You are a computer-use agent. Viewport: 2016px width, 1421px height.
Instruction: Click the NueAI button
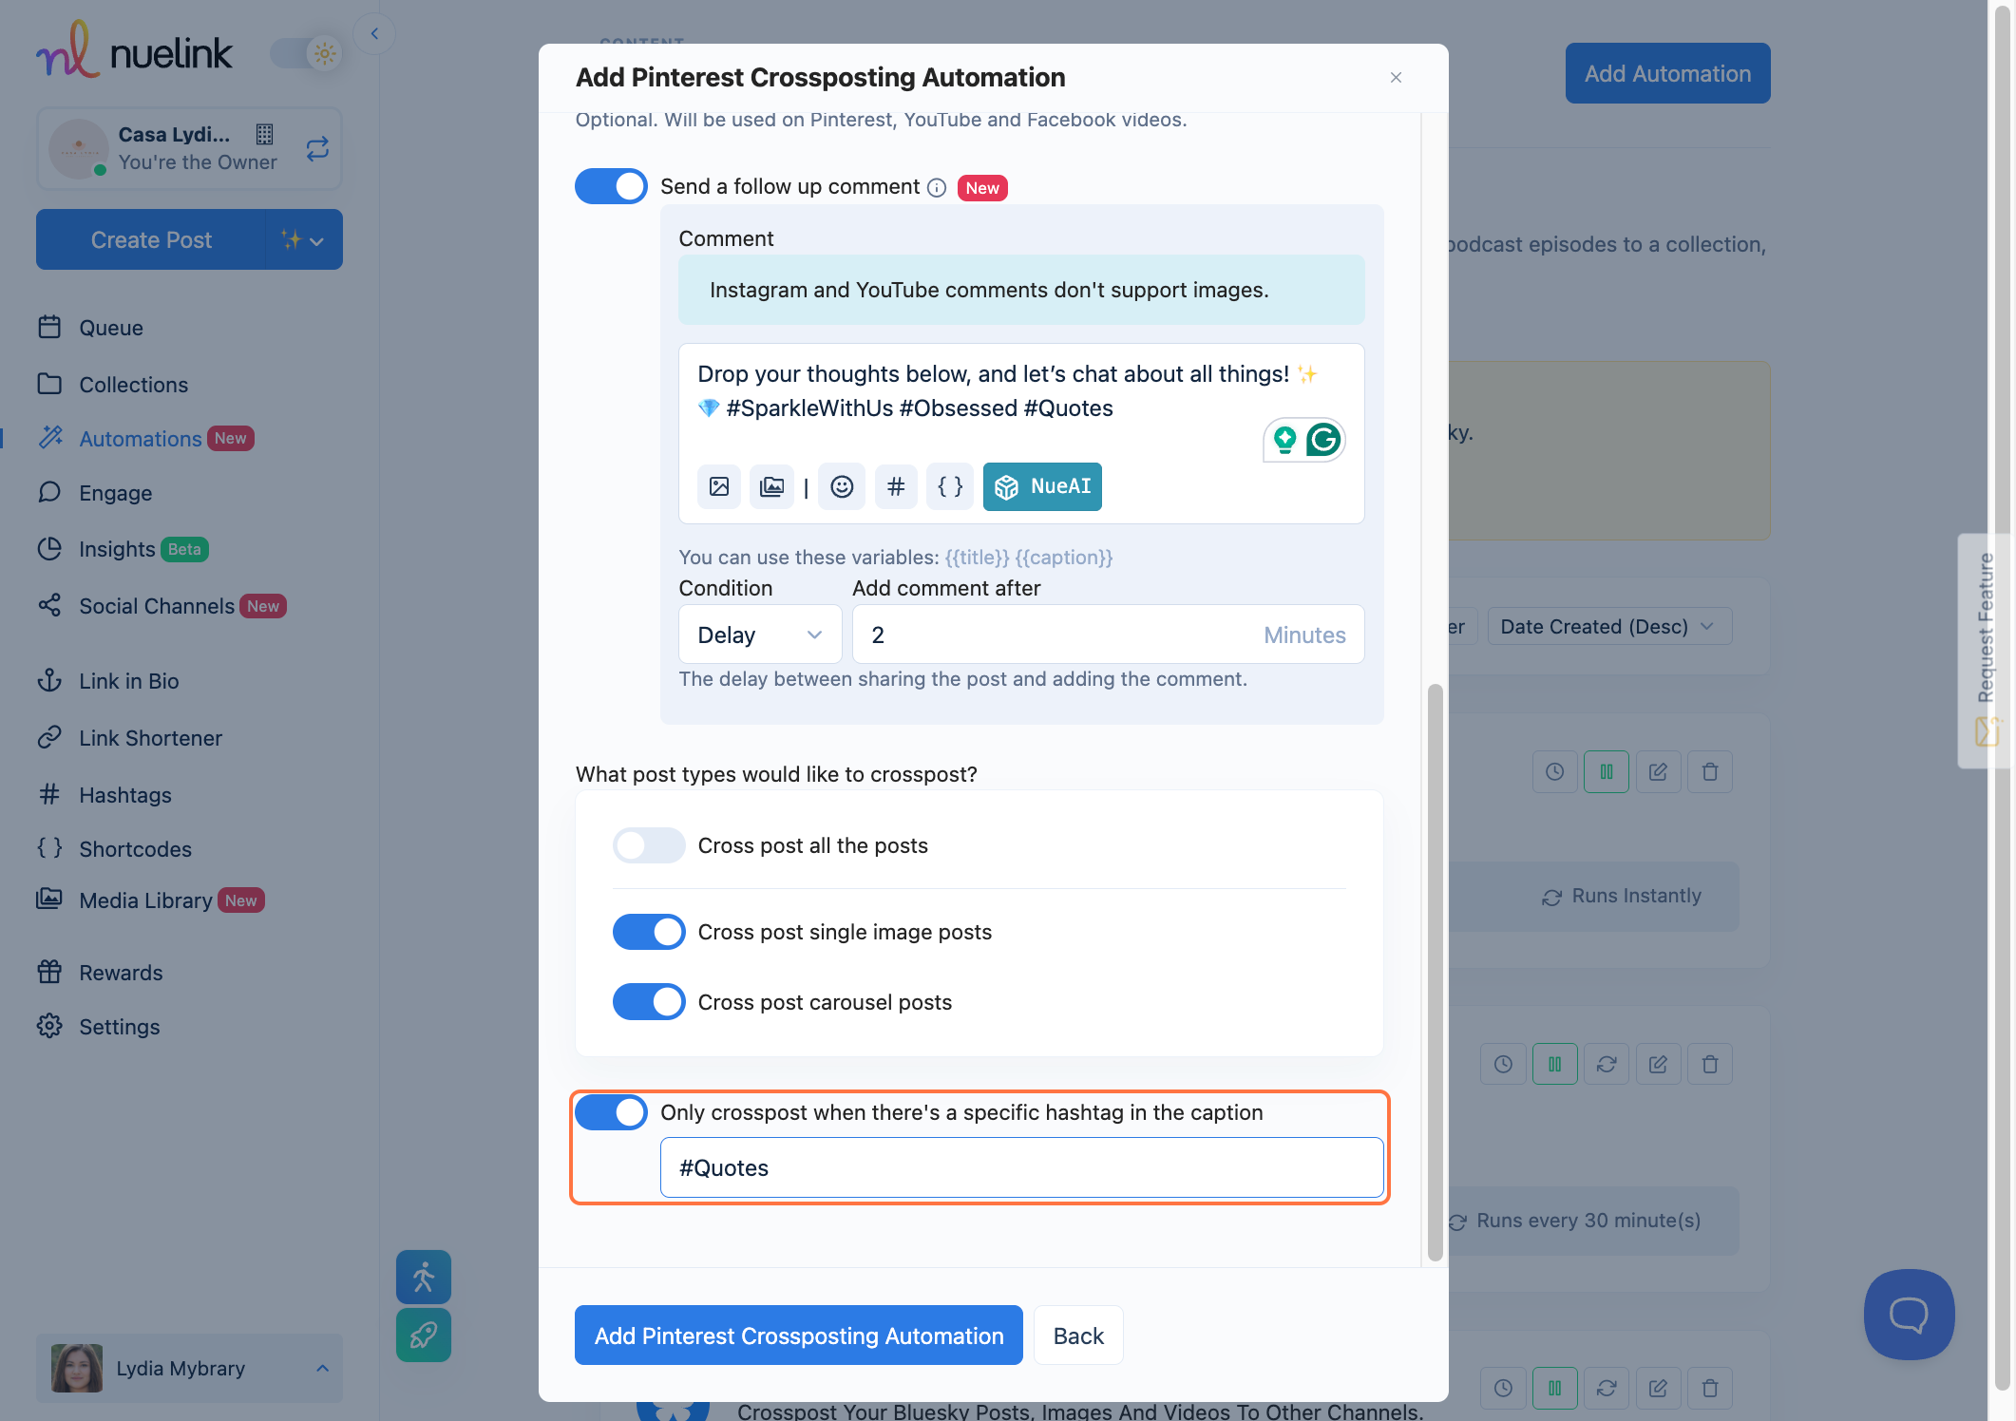1042,486
